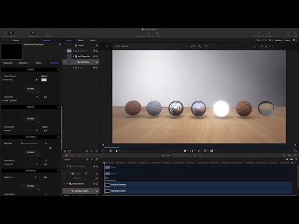299x224 pixels.
Task: Select the Rectangle shape tool
Action: pyautogui.click(x=185, y=151)
